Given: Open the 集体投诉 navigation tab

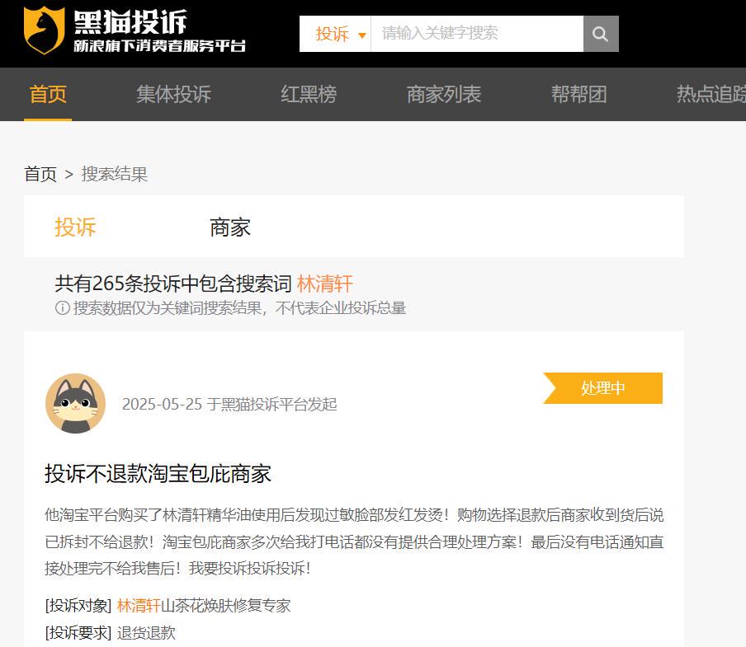Looking at the screenshot, I should click(173, 94).
